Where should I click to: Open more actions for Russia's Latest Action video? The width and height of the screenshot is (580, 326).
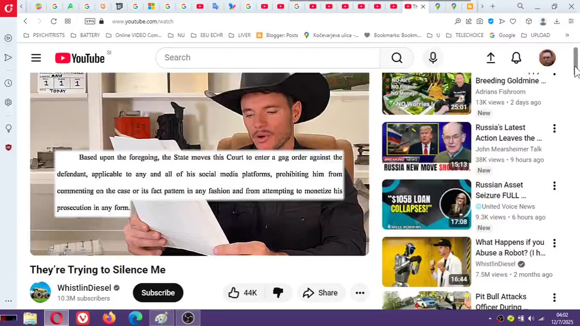click(x=554, y=129)
